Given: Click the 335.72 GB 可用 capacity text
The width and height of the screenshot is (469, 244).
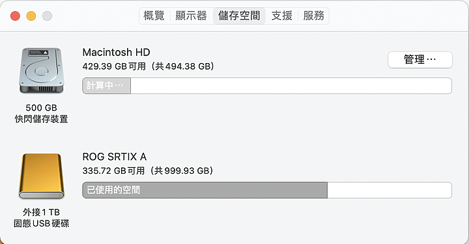Looking at the screenshot, I should click(113, 171).
